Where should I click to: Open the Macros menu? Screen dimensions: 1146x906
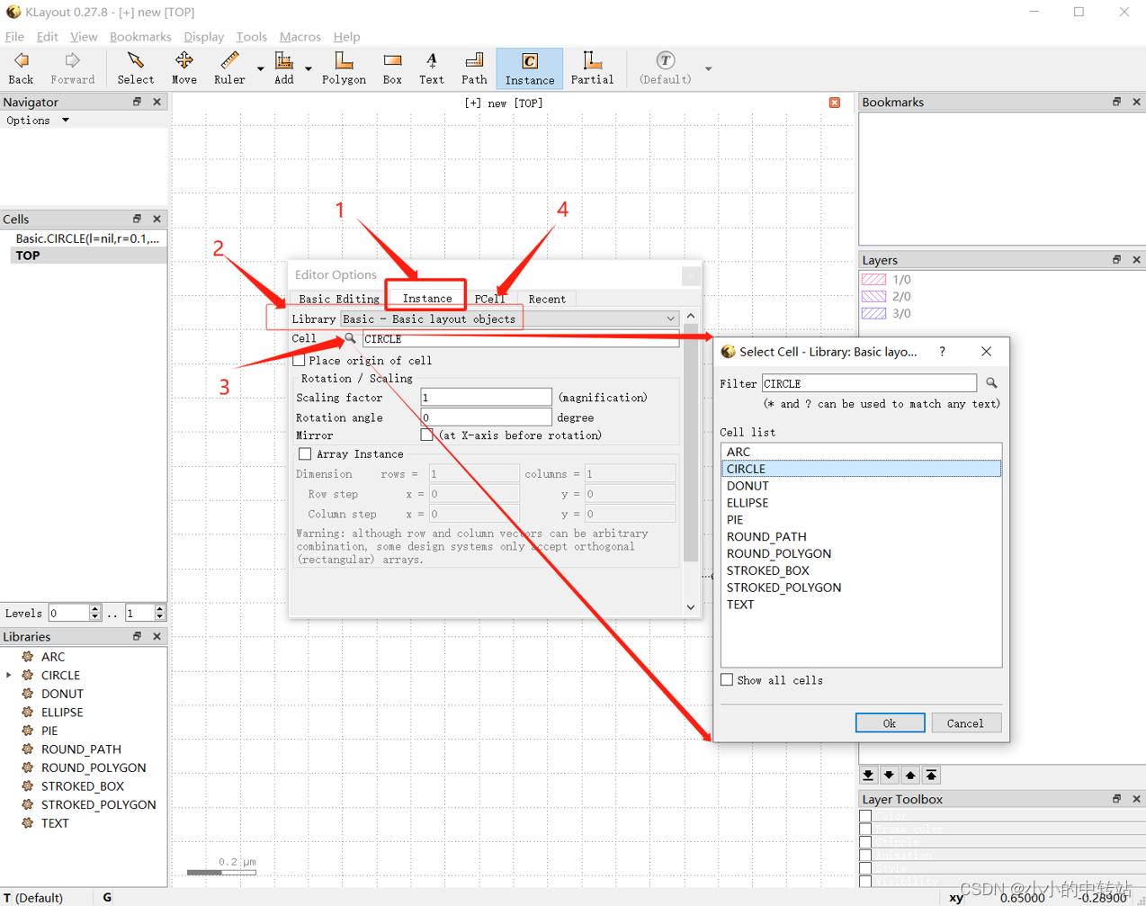point(300,37)
